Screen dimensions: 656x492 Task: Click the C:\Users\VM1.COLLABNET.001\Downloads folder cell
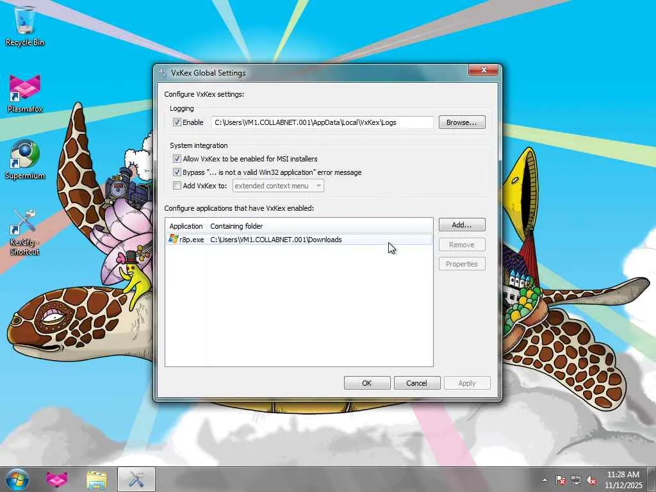(x=276, y=240)
